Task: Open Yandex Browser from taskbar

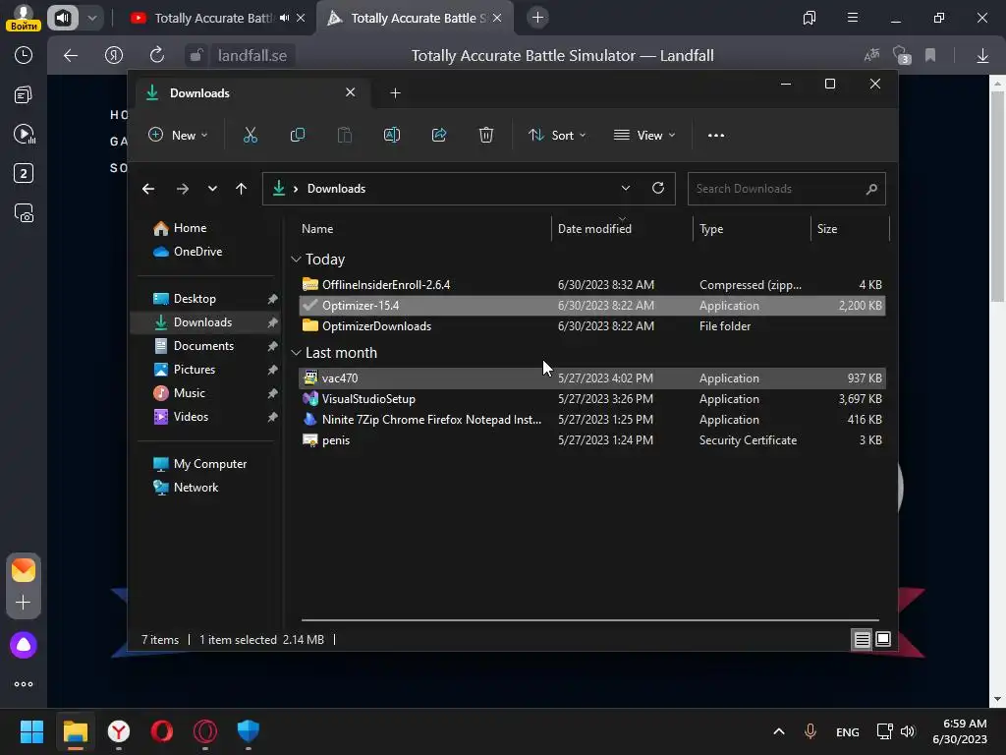Action: click(118, 731)
